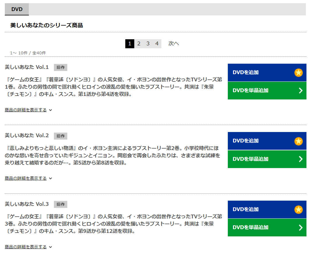
Task: Click the 次へ next page link
Action: click(x=174, y=44)
